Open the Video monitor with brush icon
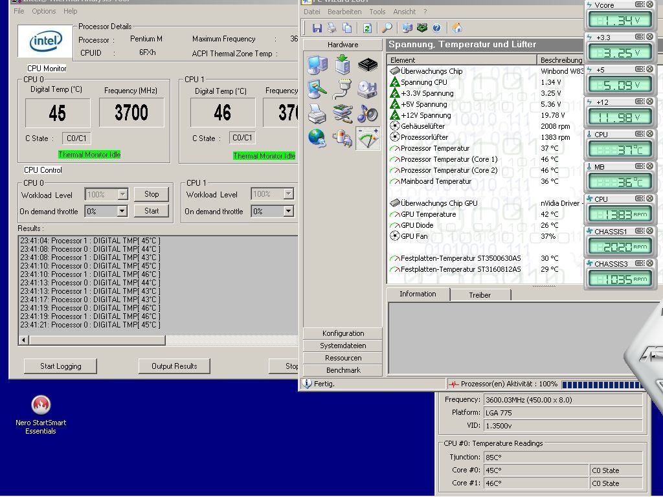663x497 pixels. coord(317,89)
